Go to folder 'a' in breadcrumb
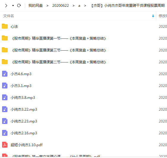Viewport: 167px width, 158px height. [x=79, y=6]
